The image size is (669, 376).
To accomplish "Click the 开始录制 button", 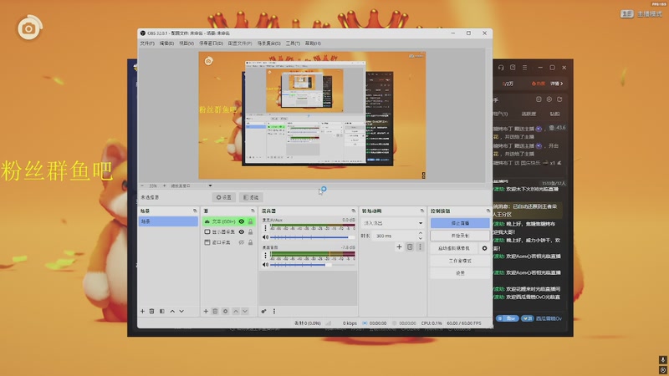I will (460, 236).
